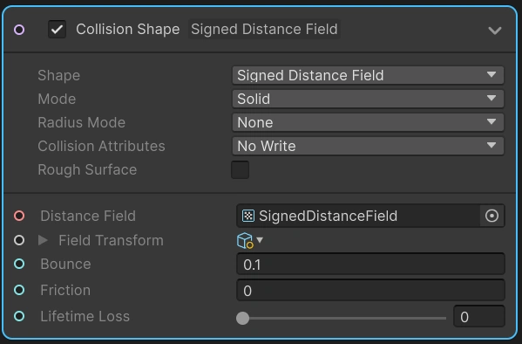Click the cyan Bounce input port
Image resolution: width=522 pixels, height=344 pixels.
(x=19, y=264)
